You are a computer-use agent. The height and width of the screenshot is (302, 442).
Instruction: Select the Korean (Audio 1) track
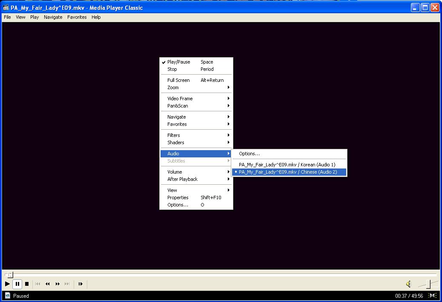[x=289, y=165]
